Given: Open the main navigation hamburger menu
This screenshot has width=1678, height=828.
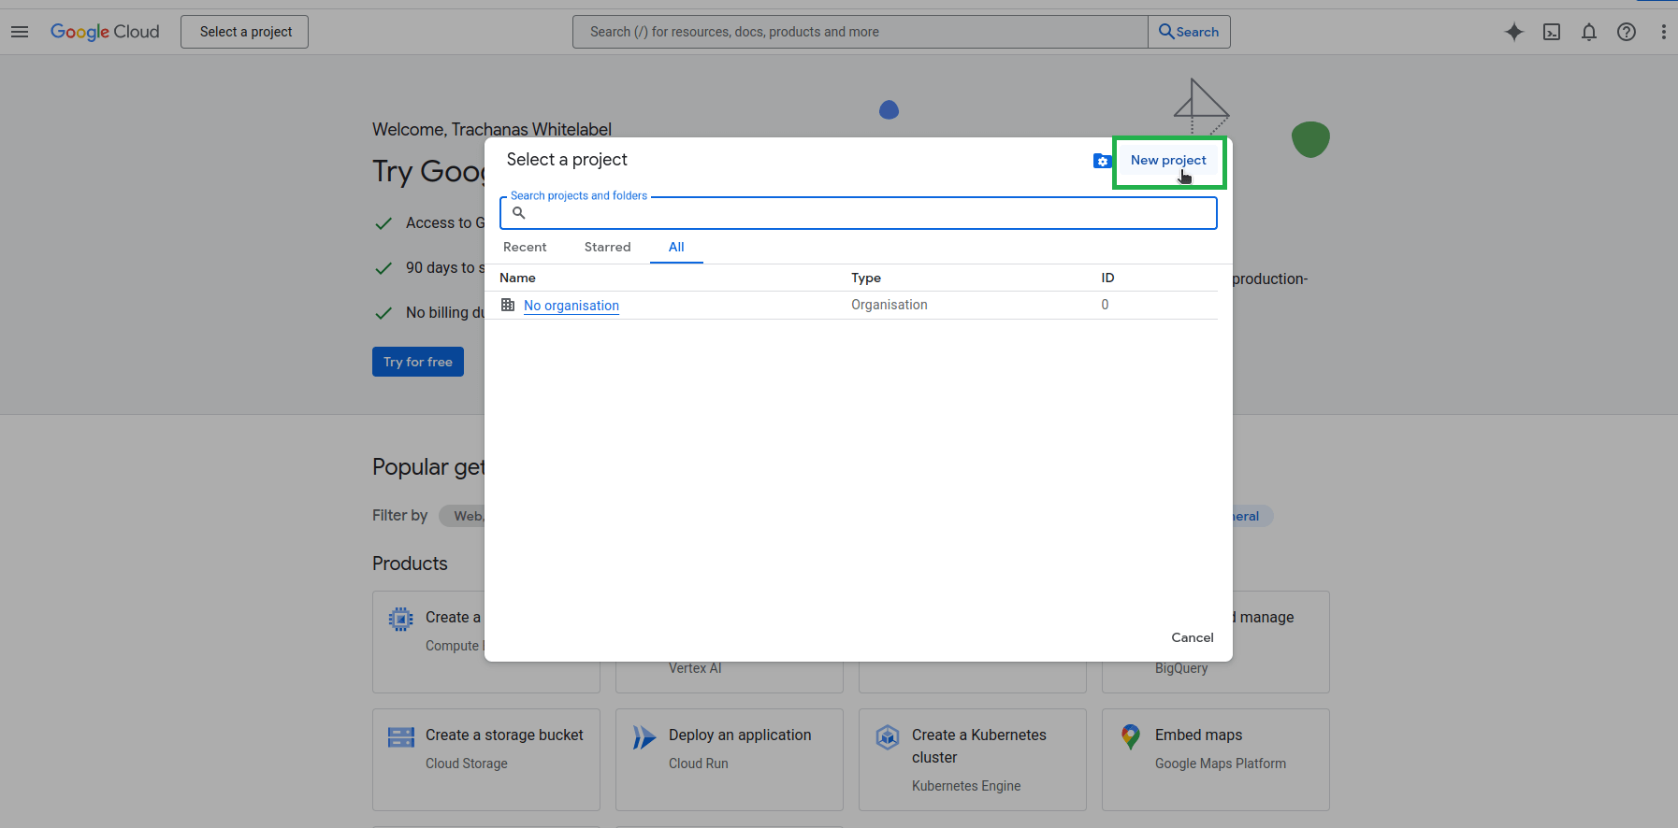Looking at the screenshot, I should click(x=20, y=32).
